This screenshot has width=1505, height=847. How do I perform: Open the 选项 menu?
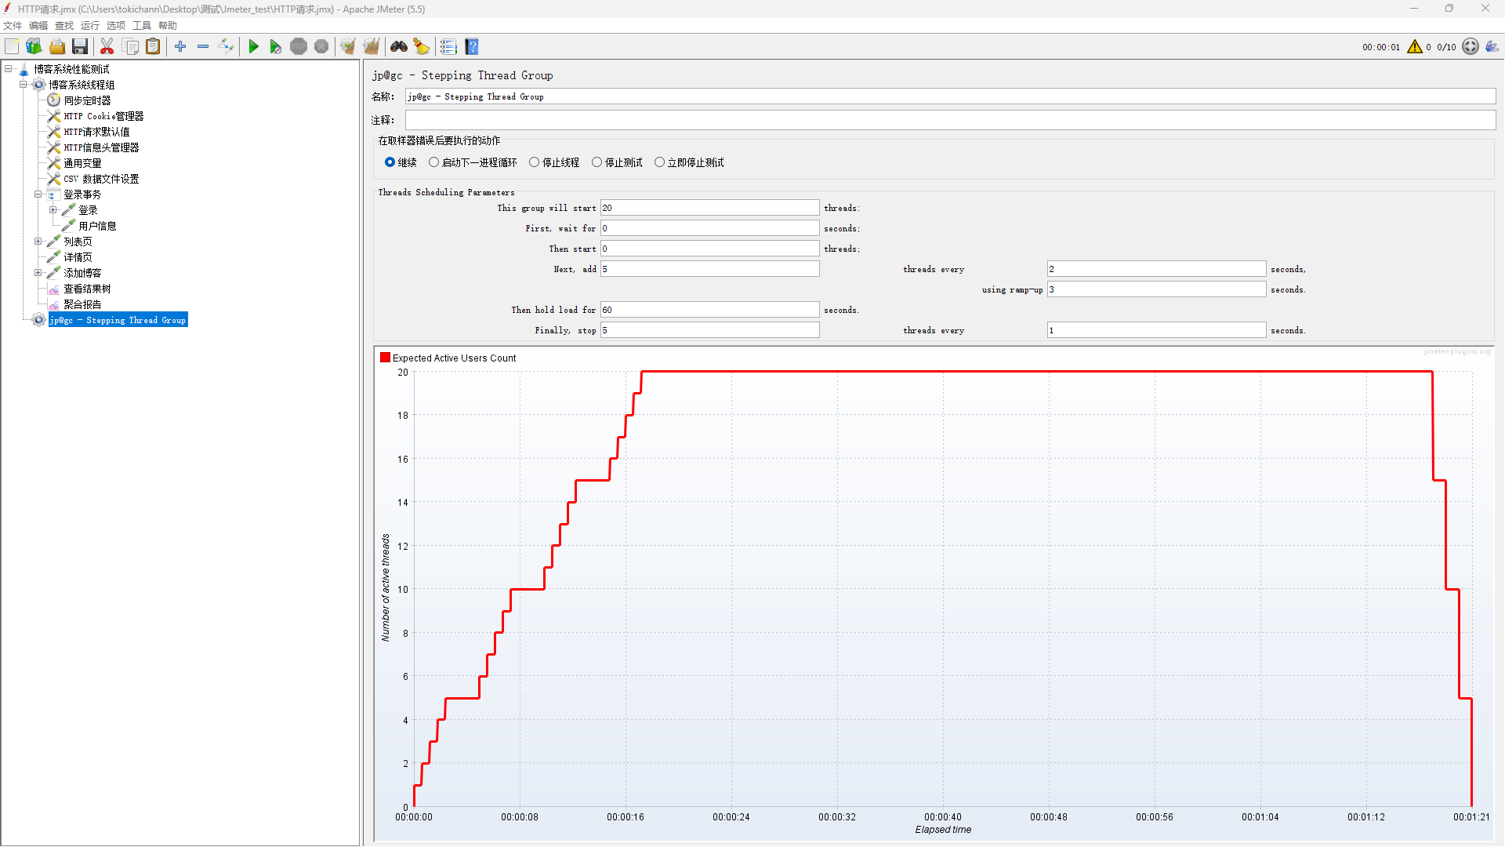(x=116, y=26)
